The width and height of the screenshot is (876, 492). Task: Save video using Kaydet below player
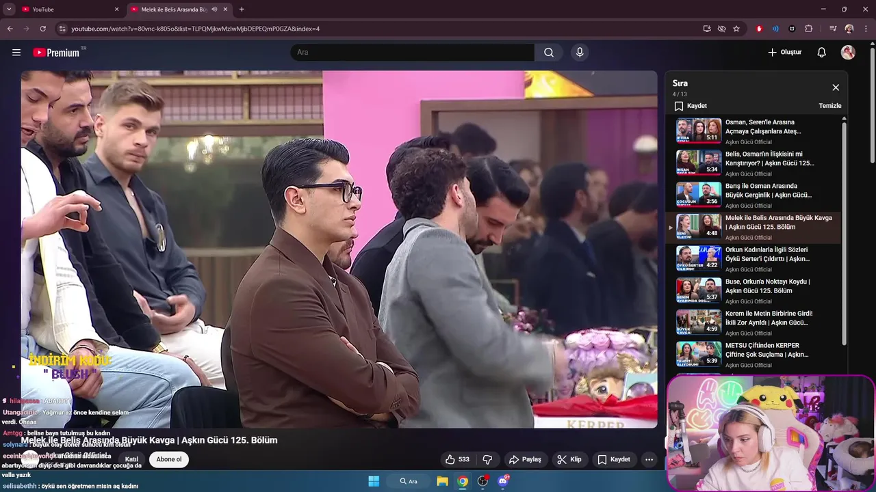coord(614,460)
